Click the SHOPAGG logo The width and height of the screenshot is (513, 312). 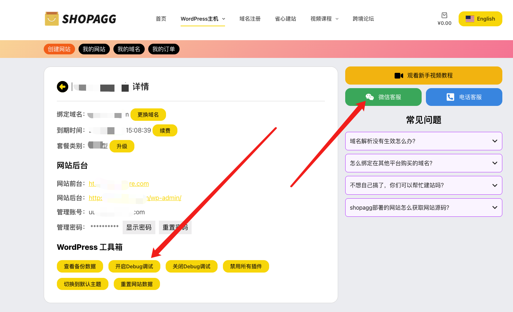(x=81, y=19)
